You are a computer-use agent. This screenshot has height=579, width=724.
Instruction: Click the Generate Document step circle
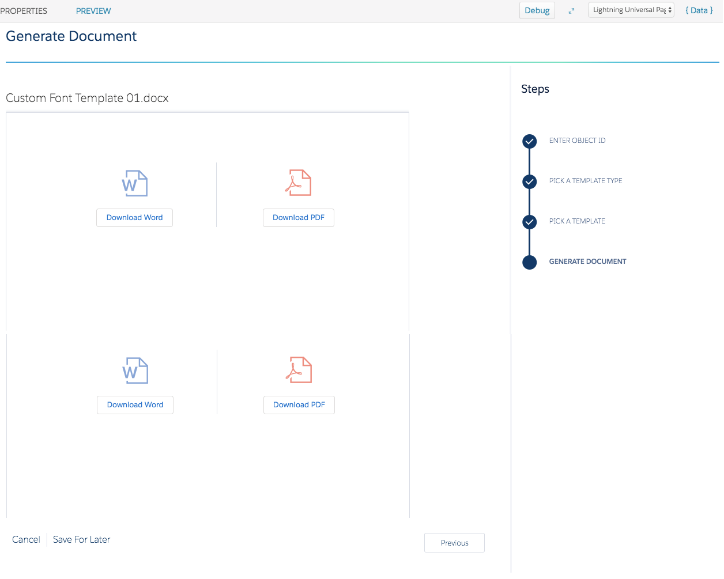coord(529,262)
